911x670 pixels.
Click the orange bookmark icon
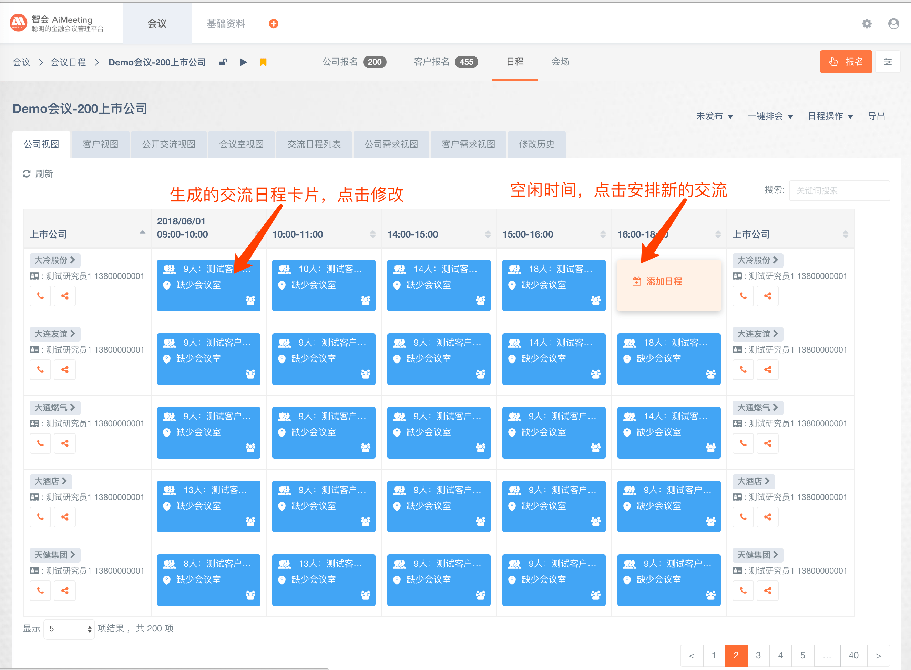[x=263, y=62]
